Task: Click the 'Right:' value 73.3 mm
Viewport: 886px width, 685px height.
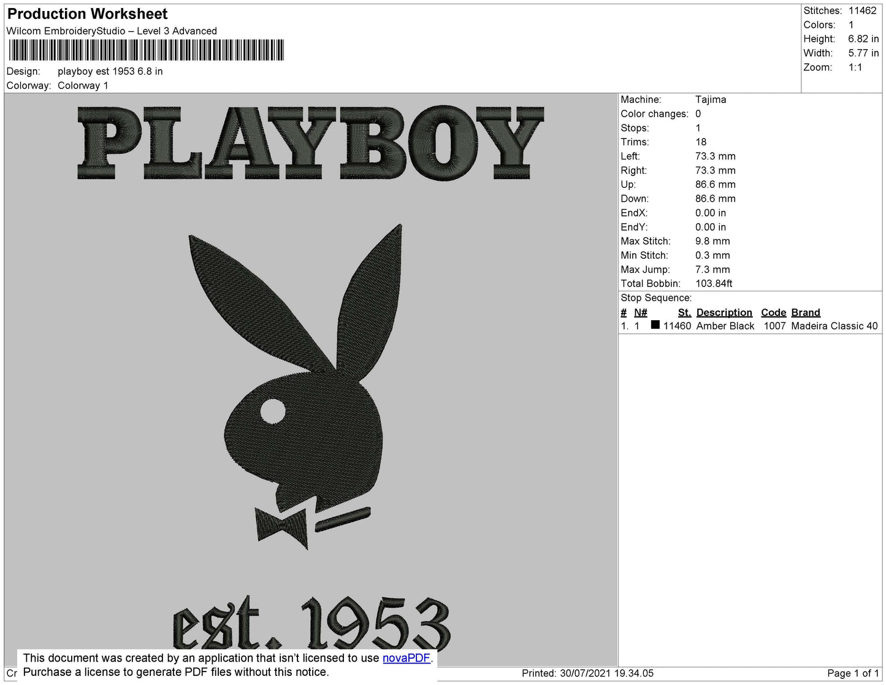Action: pyautogui.click(x=716, y=170)
